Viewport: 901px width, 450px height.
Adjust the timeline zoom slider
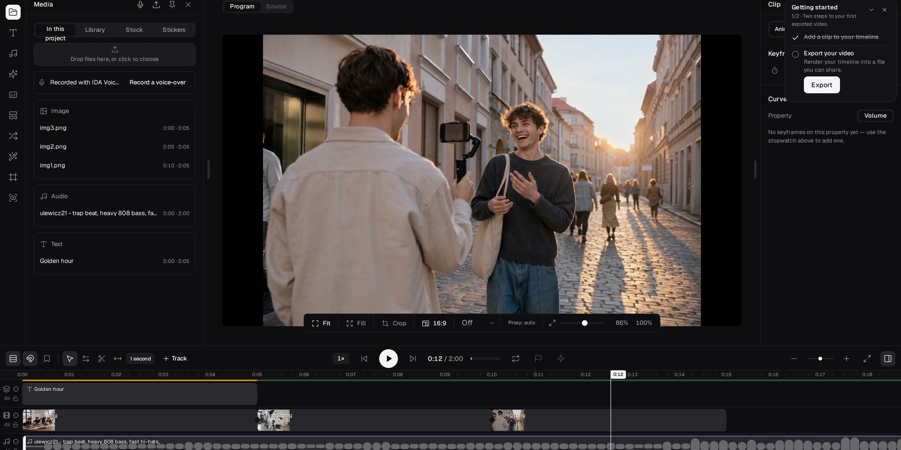tap(820, 359)
